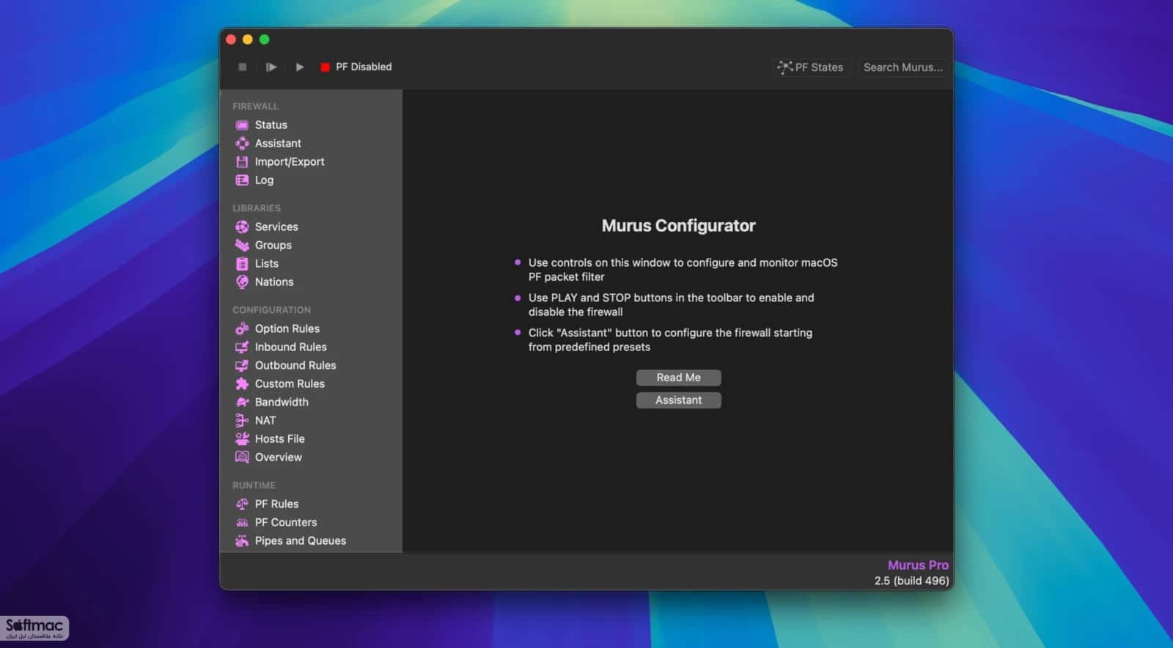Click the Pipes and Queues label
The width and height of the screenshot is (1173, 648).
[301, 541]
